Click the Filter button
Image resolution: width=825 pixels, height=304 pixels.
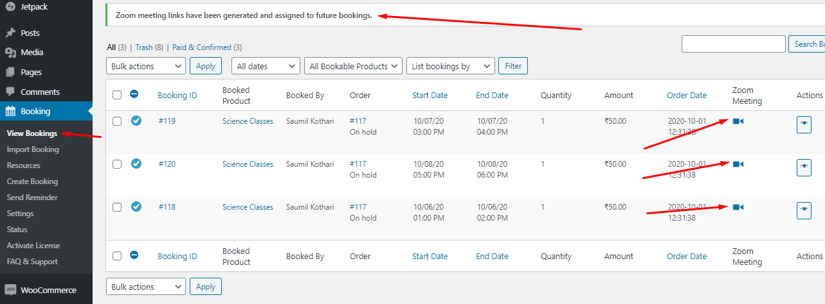pyautogui.click(x=513, y=66)
